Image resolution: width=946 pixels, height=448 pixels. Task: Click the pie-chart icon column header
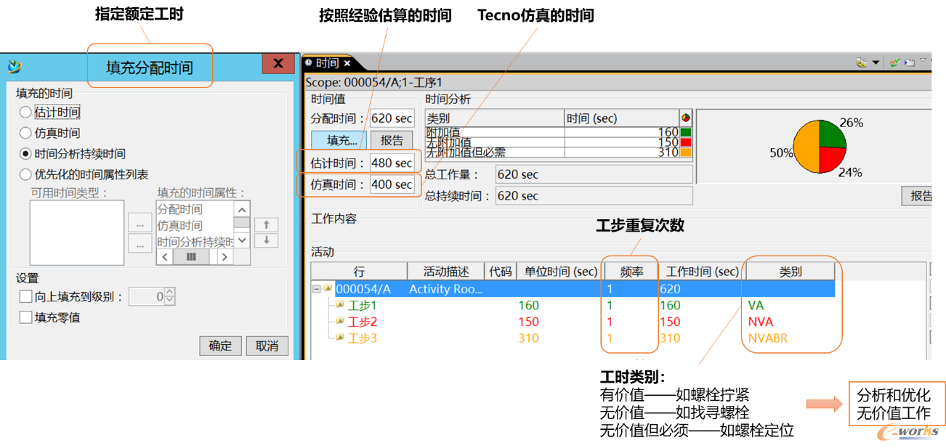[685, 118]
